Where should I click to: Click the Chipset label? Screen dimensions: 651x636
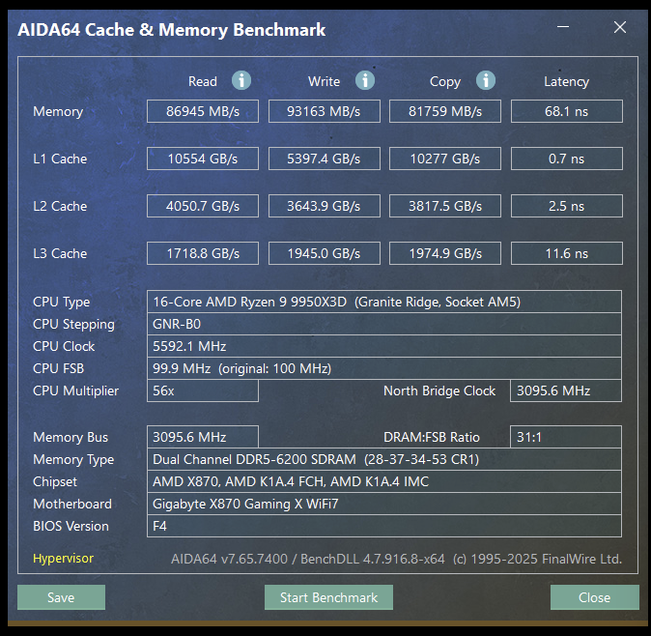55,482
